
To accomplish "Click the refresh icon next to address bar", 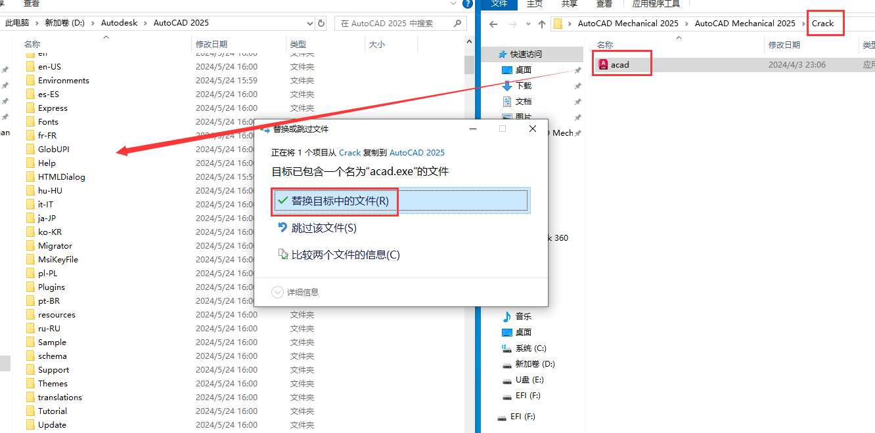I will point(321,22).
